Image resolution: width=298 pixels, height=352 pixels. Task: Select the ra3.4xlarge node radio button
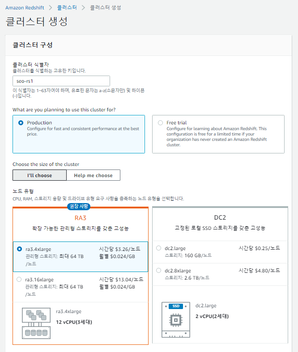(x=20, y=249)
